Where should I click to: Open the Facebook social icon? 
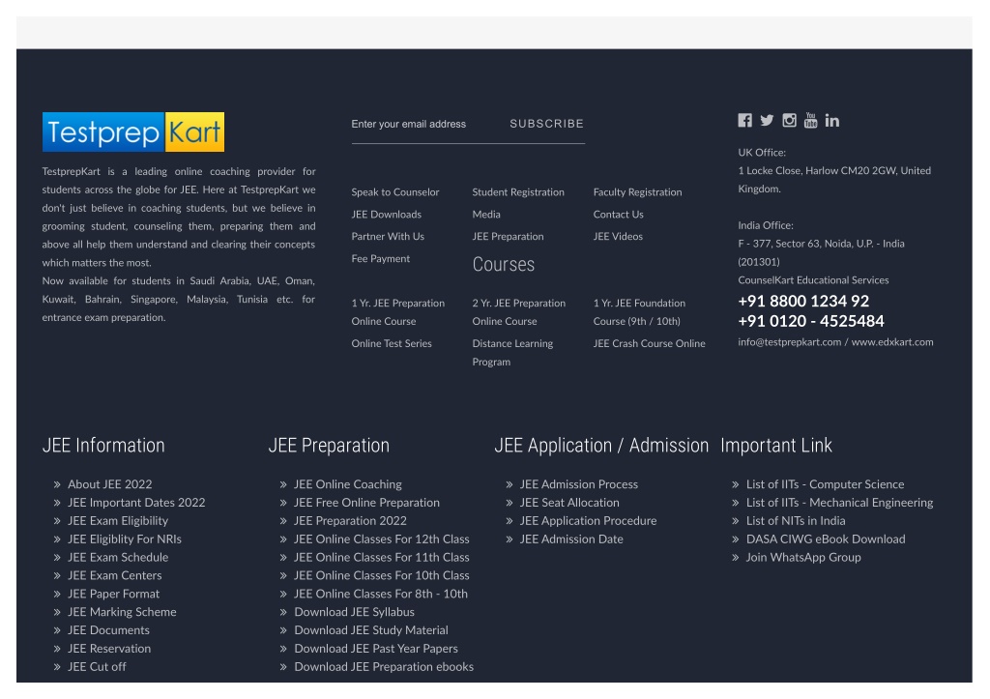[745, 120]
